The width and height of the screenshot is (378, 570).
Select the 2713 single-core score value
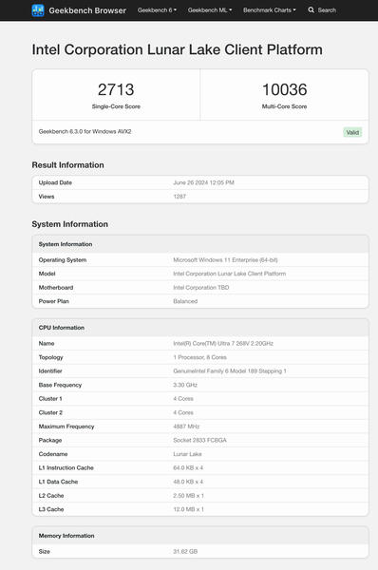coord(116,89)
